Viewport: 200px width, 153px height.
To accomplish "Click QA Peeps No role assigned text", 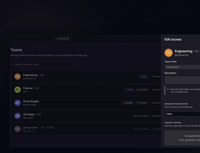I will point(140,116).
